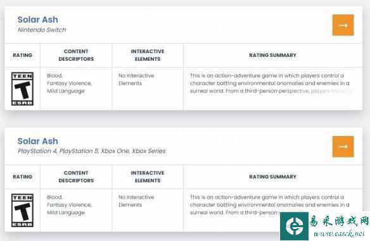Open the Solar Ash title link for Switch

38,20
